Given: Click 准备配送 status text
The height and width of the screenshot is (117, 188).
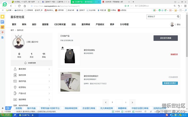Looking at the screenshot, I should point(174,54).
